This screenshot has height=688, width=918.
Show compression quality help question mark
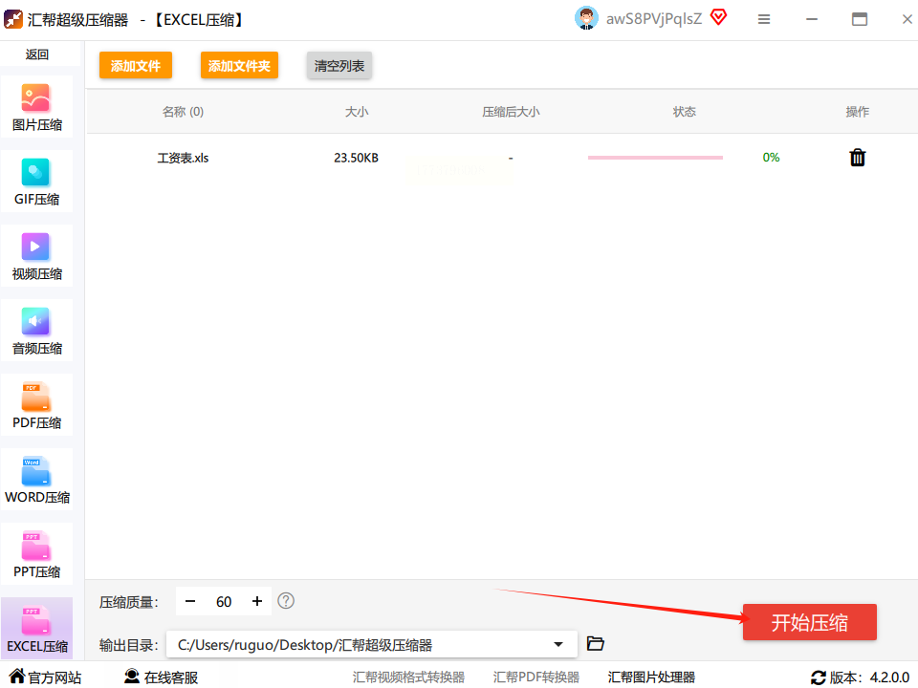pyautogui.click(x=286, y=601)
